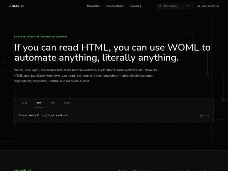Screen dimensions: 228x171
Task: Click the Workflow Orchestration Markup Language label
Action: [41, 37]
